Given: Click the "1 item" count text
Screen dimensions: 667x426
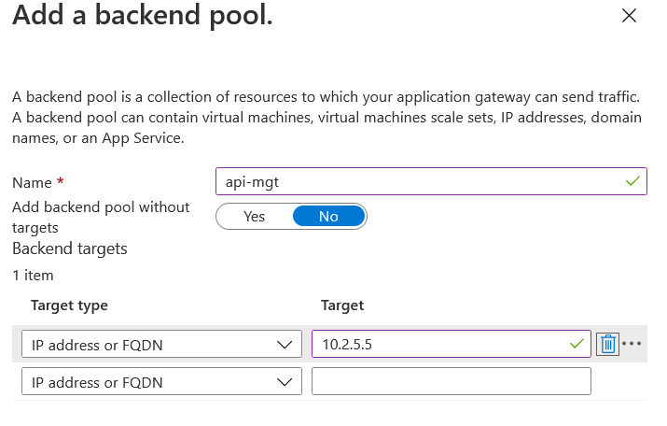Looking at the screenshot, I should point(33,276).
